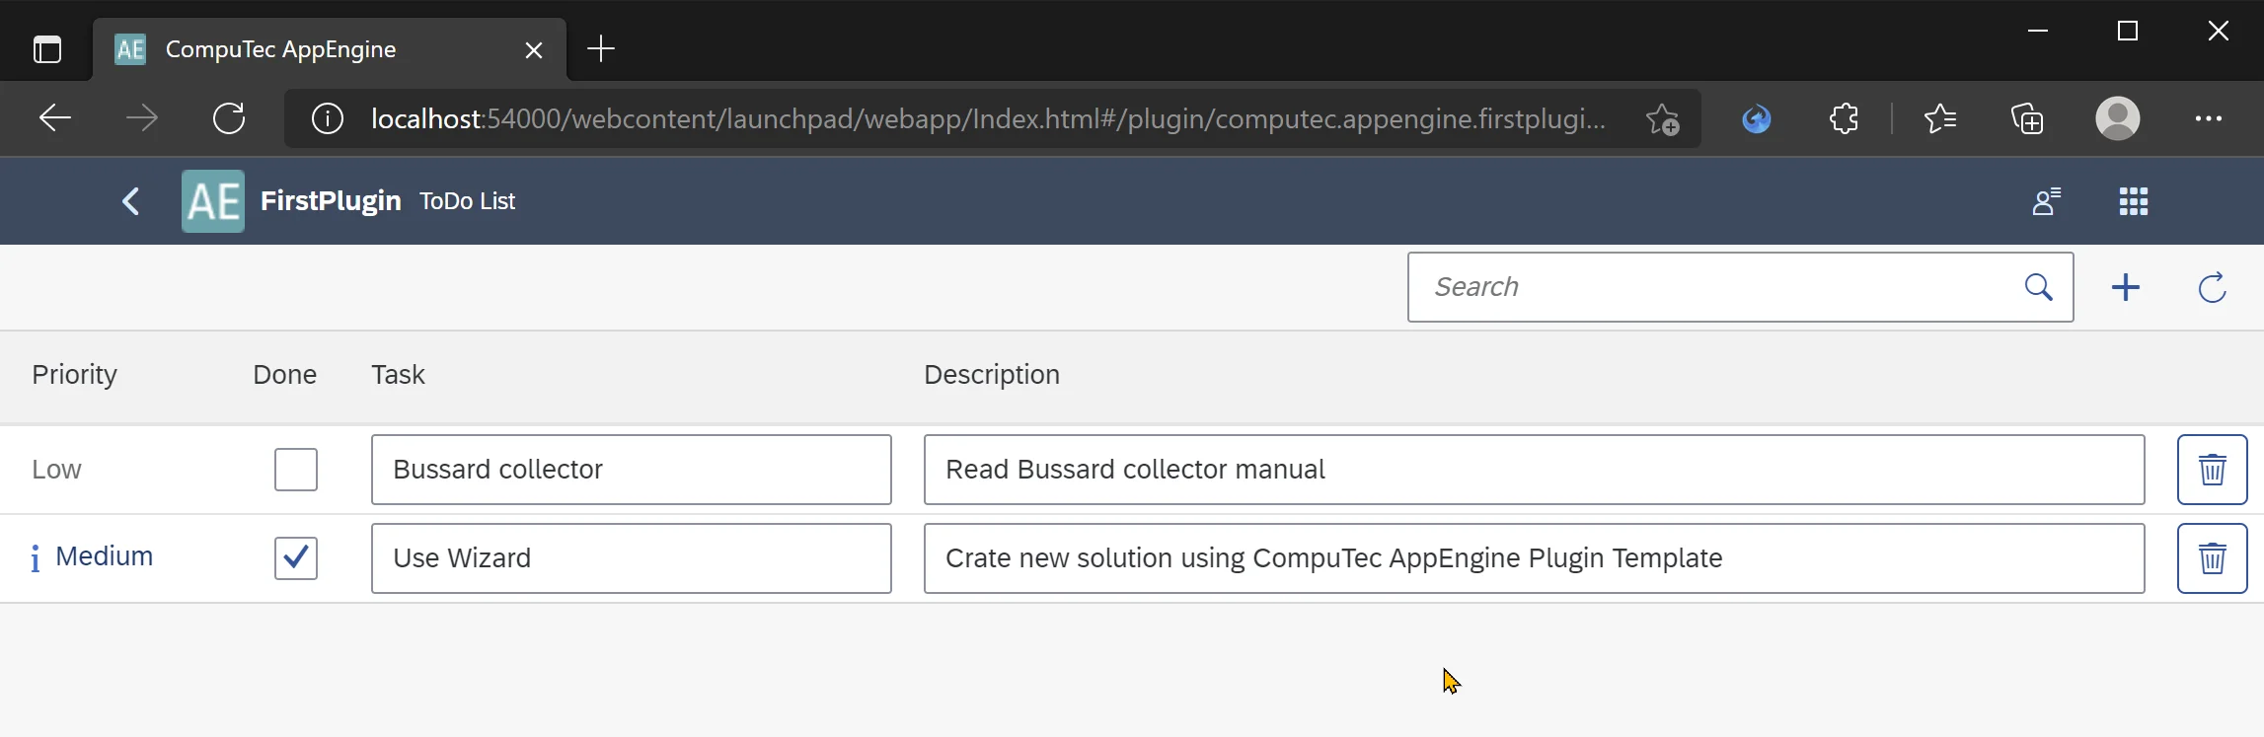Add this page to favorites star
The height and width of the screenshot is (737, 2264).
click(x=1662, y=119)
